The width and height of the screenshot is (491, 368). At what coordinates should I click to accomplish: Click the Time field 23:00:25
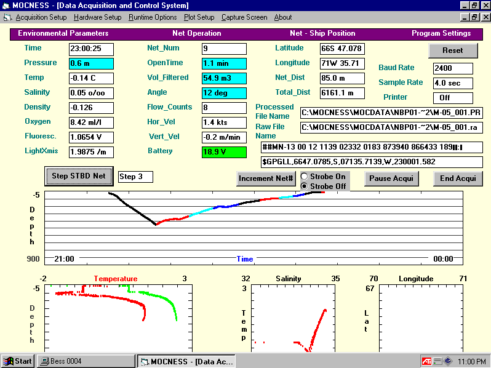91,49
